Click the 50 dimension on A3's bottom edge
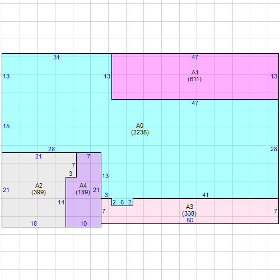Viewport: 280px width, 280px height. pyautogui.click(x=190, y=220)
